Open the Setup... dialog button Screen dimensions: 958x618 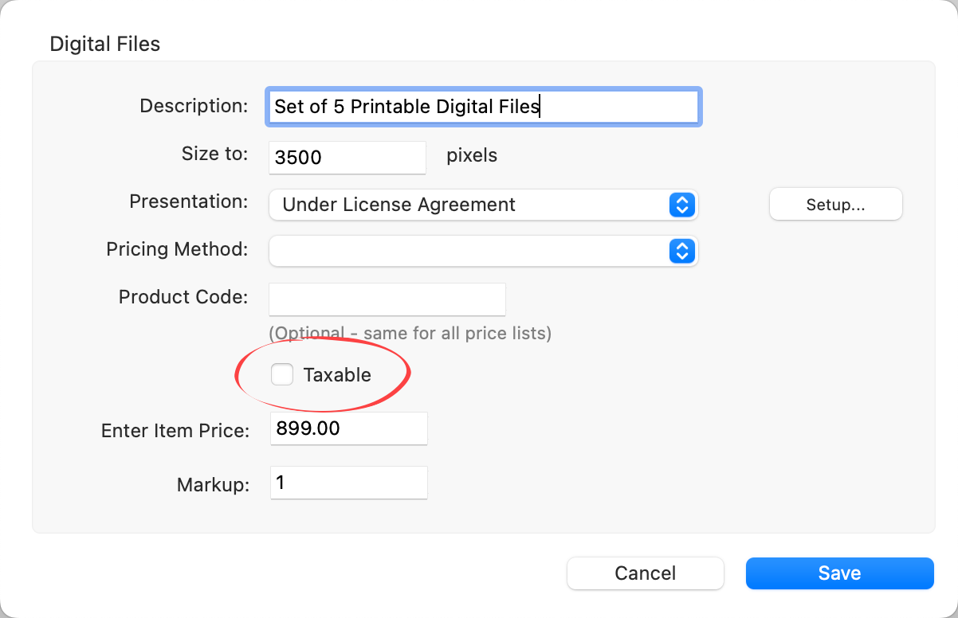click(835, 205)
